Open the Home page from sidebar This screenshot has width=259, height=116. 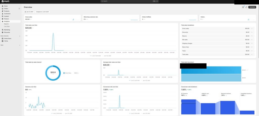(6, 6)
